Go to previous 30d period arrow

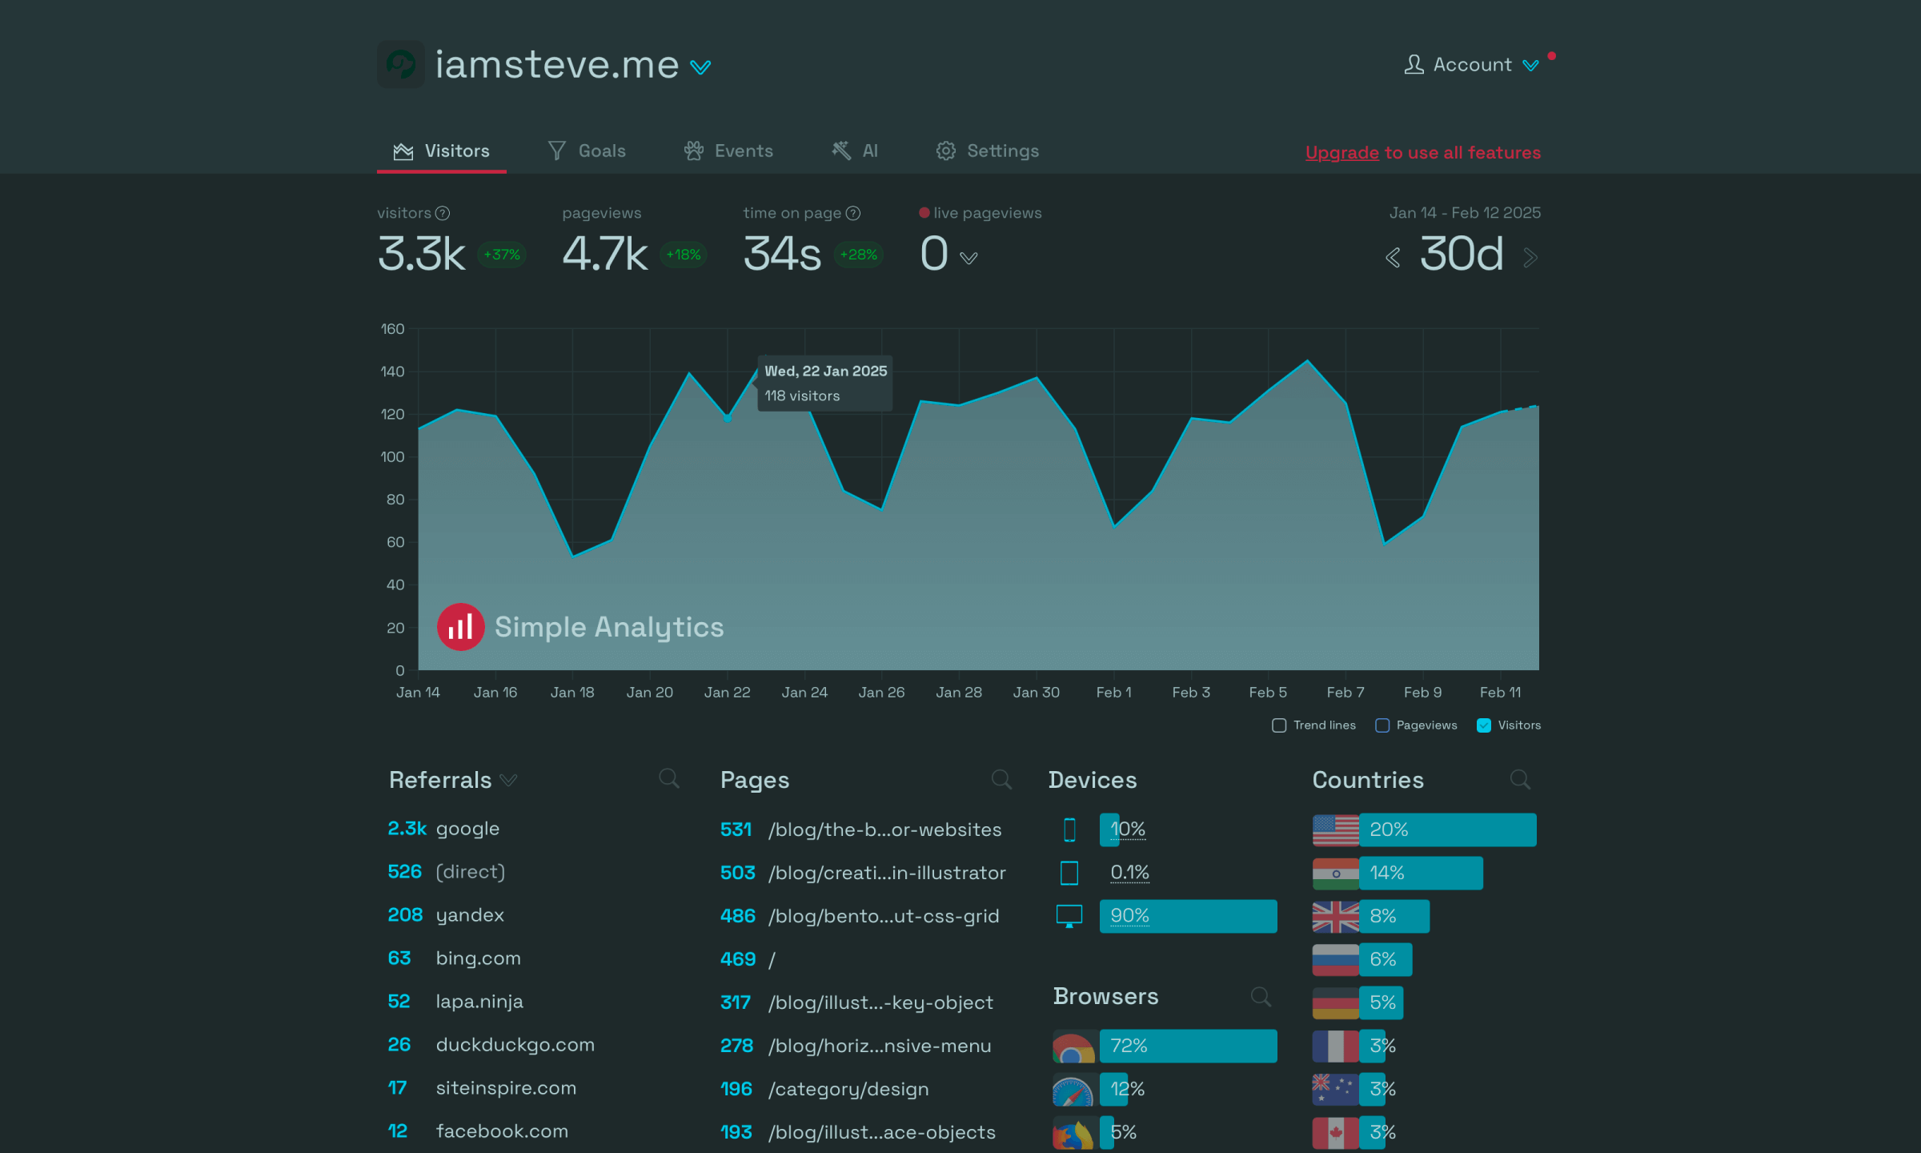(x=1393, y=258)
